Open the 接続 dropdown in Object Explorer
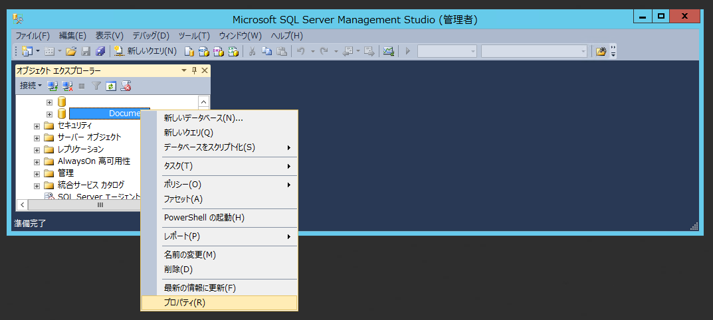The width and height of the screenshot is (713, 320). pyautogui.click(x=31, y=86)
